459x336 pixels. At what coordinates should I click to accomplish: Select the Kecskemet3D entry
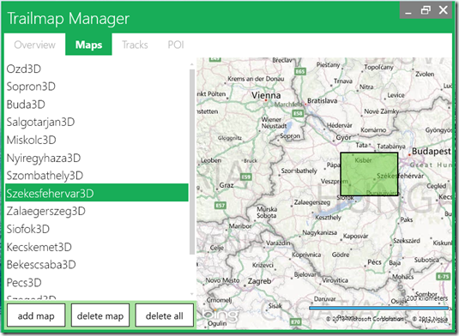point(97,247)
